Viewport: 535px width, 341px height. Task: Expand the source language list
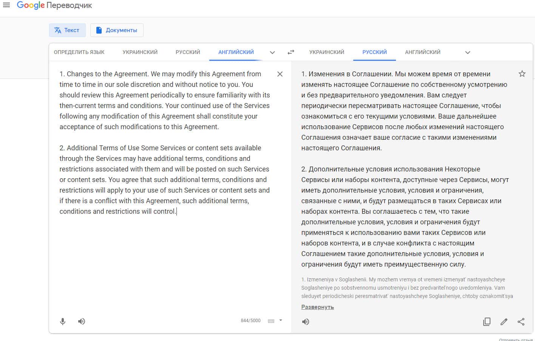click(272, 52)
